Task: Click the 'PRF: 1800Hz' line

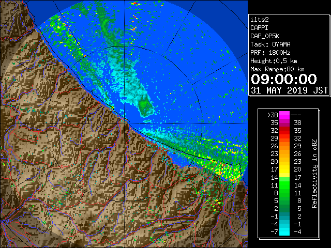Action: click(x=270, y=53)
